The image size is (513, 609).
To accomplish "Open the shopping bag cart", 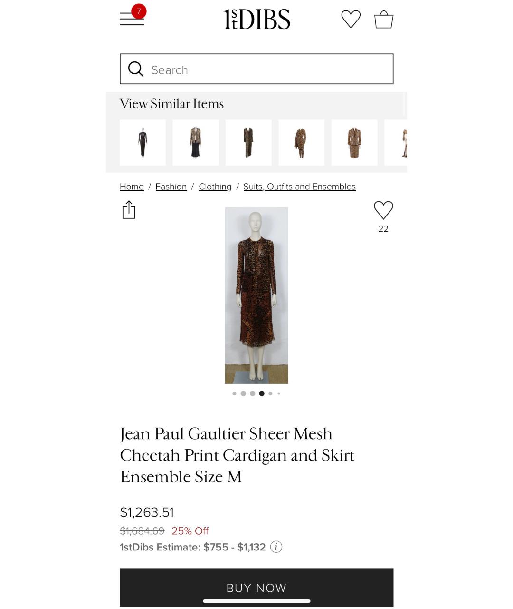I will click(384, 20).
